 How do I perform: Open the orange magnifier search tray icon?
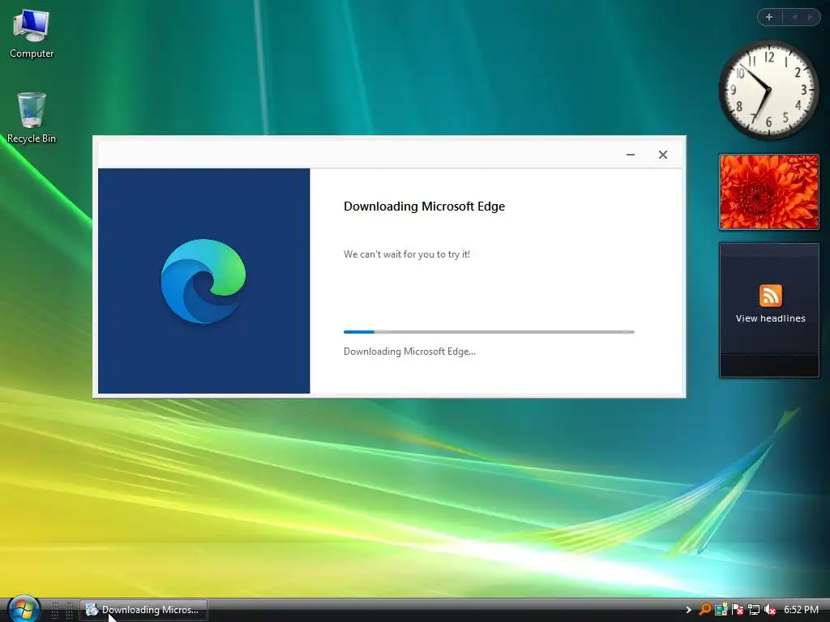704,609
